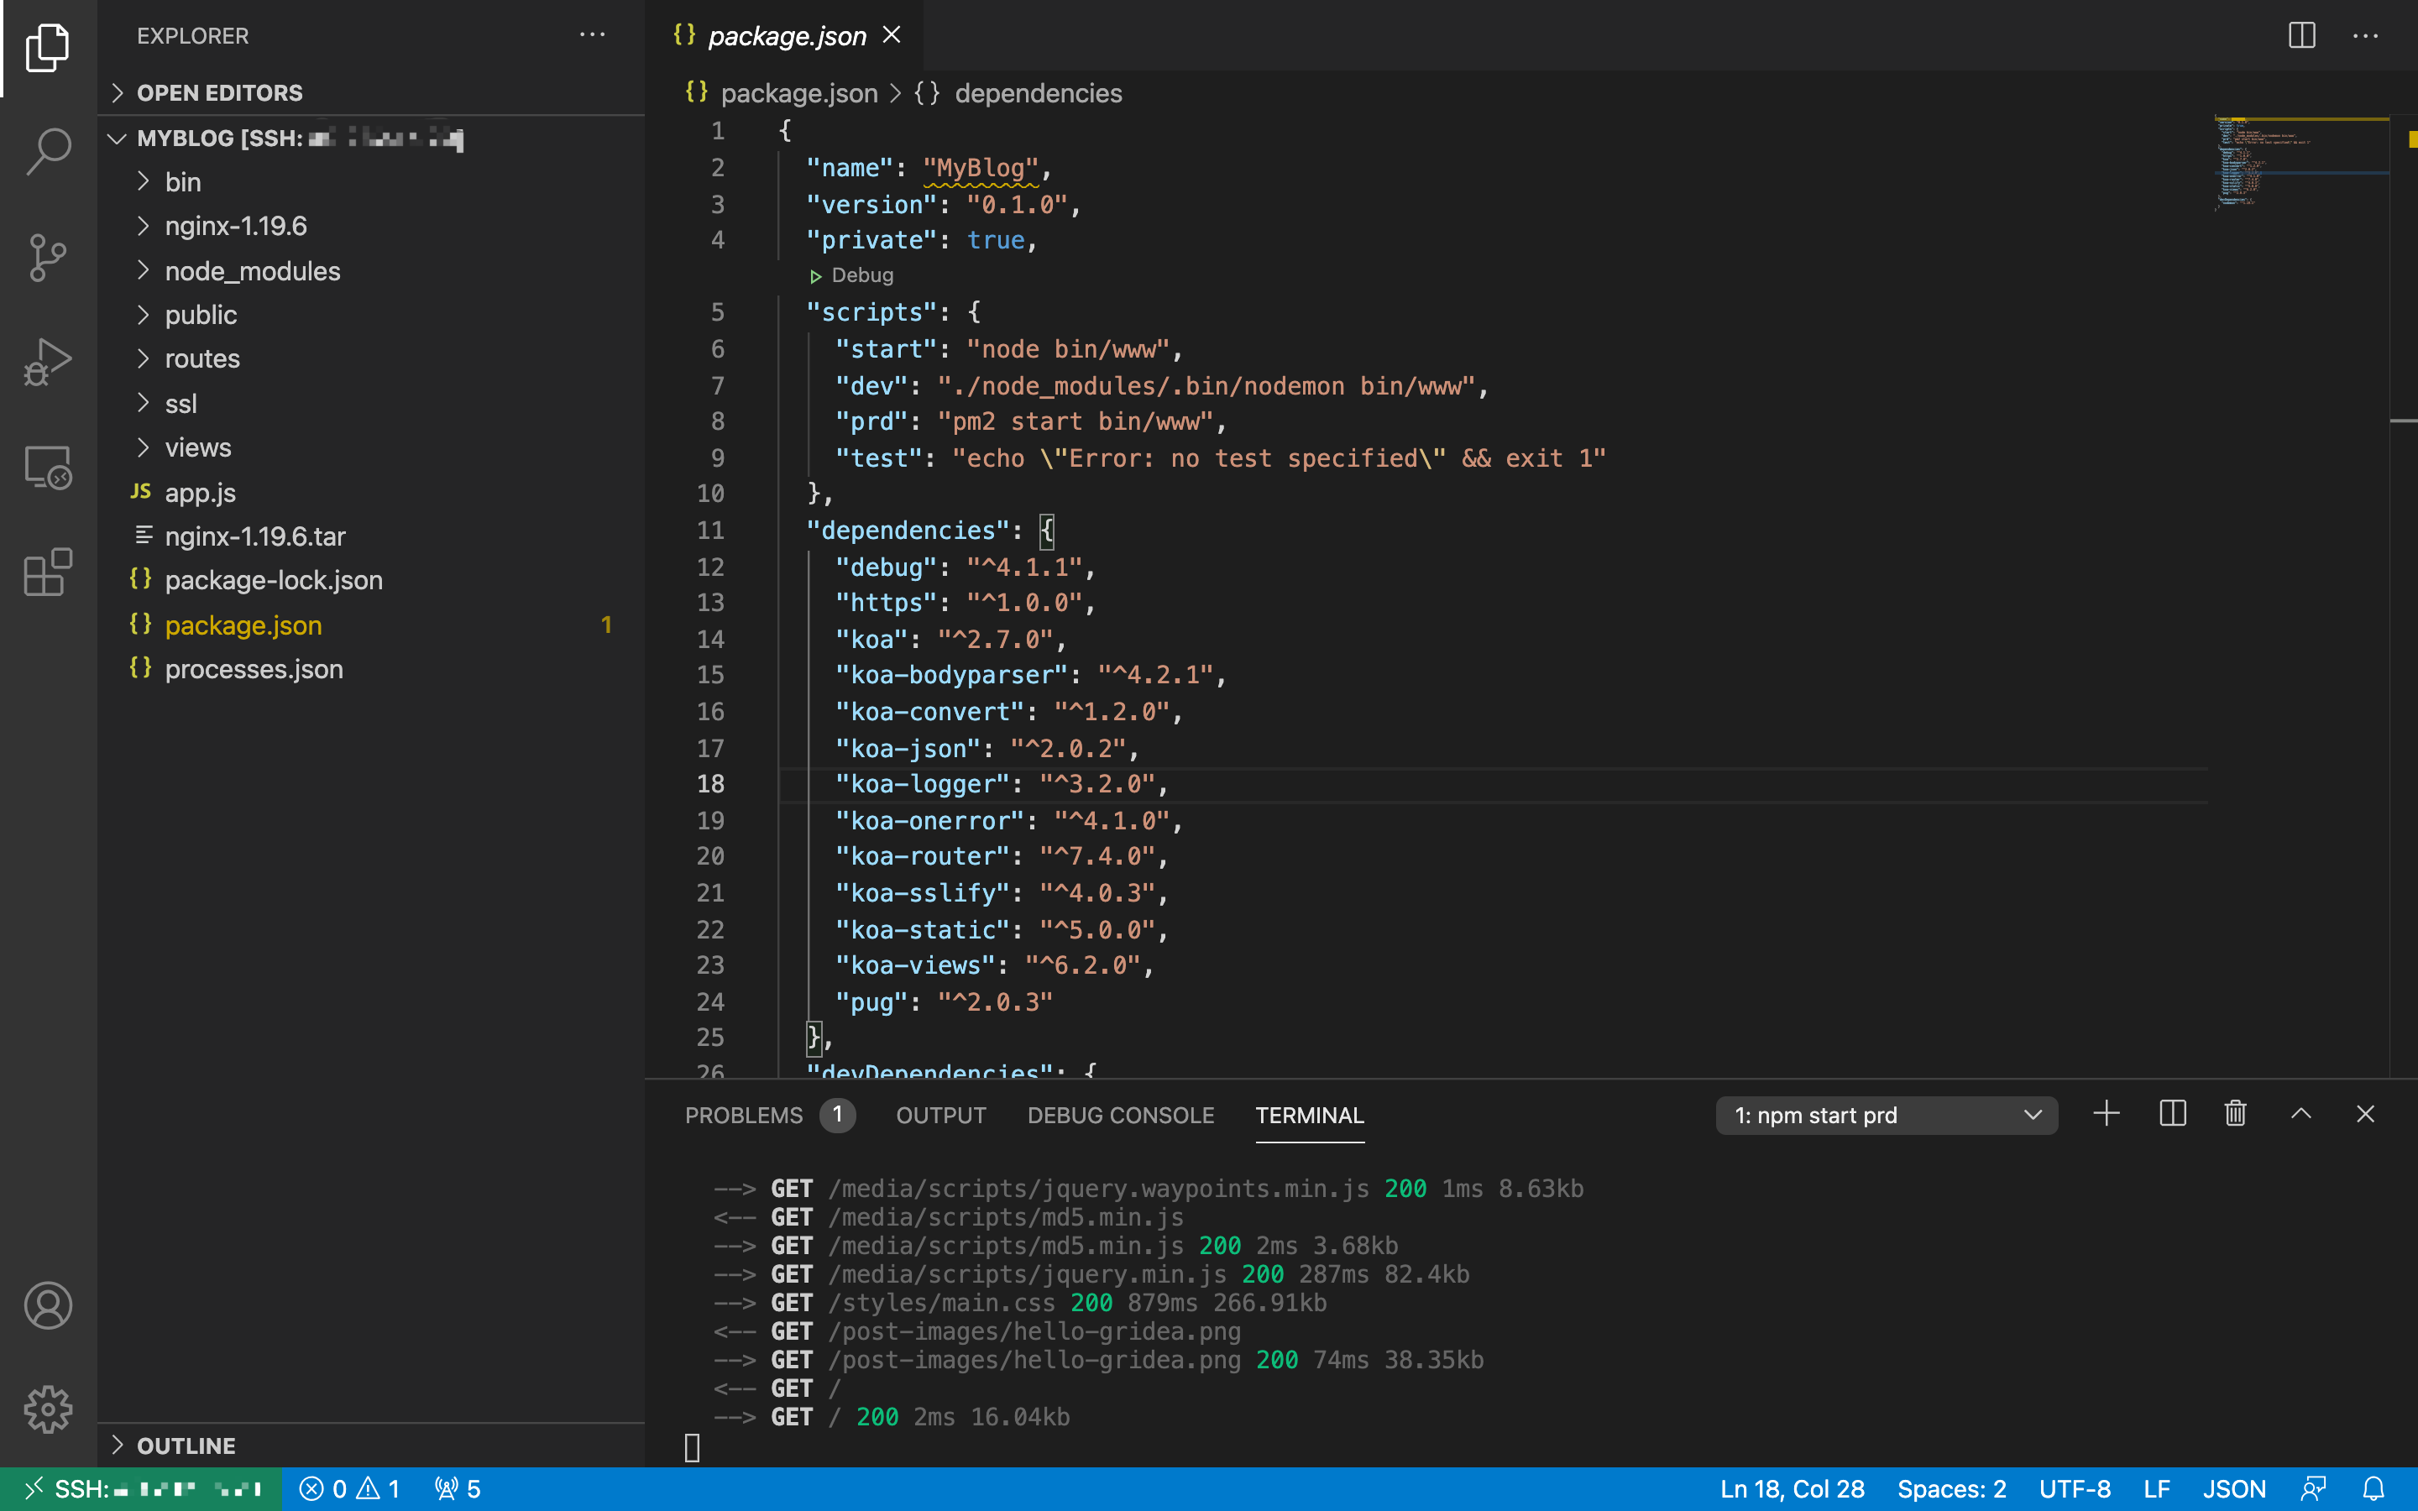
Task: Split the terminal pane
Action: 2172,1114
